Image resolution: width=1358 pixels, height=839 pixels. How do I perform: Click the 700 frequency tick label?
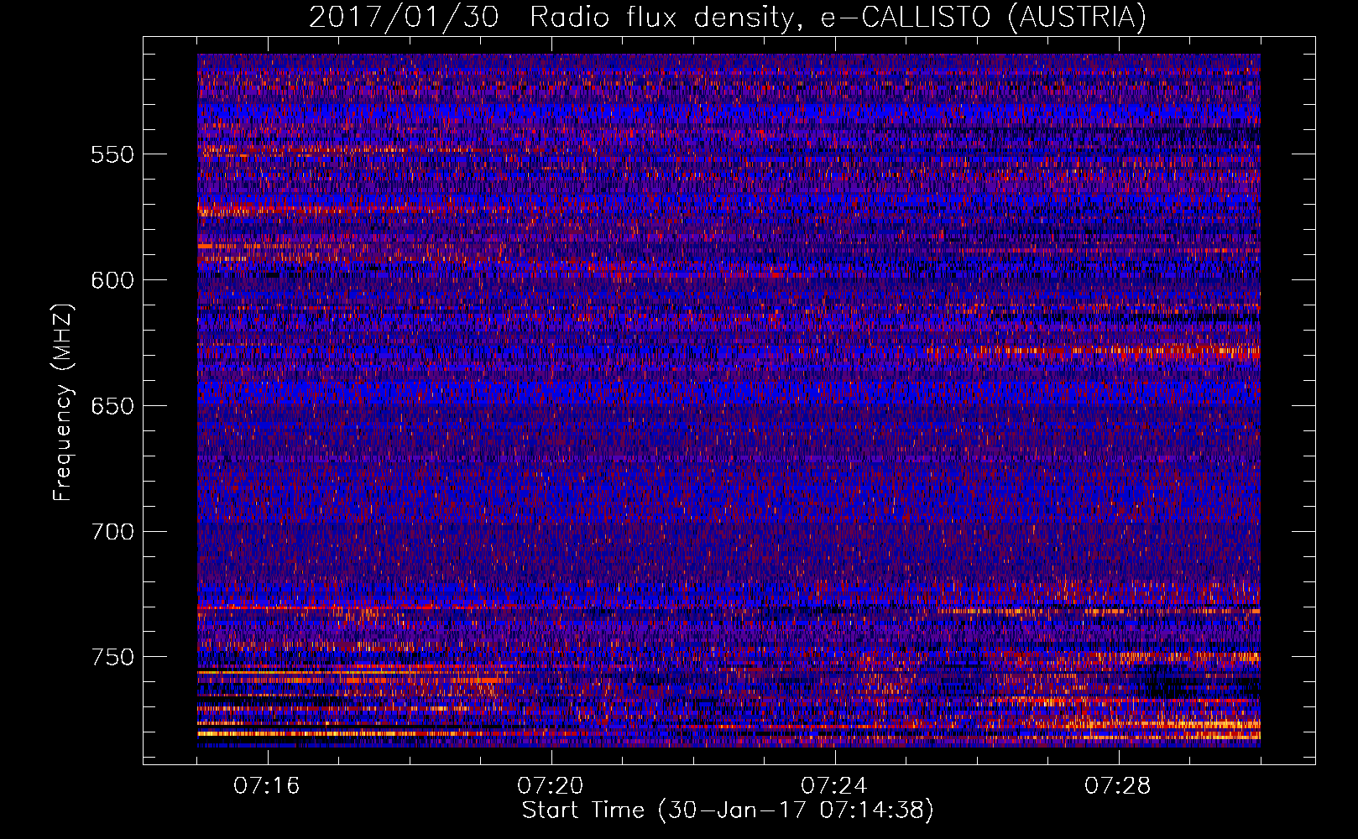(x=112, y=532)
